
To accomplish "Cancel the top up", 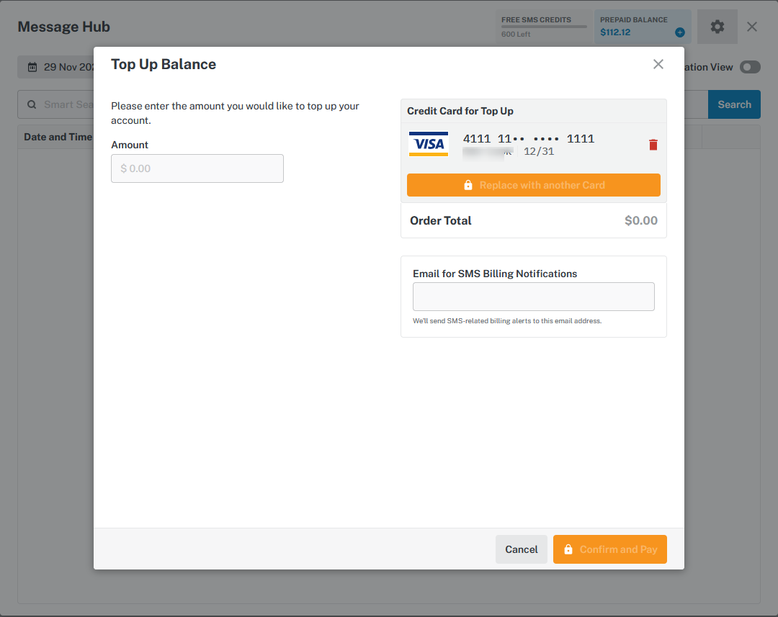I will (521, 549).
